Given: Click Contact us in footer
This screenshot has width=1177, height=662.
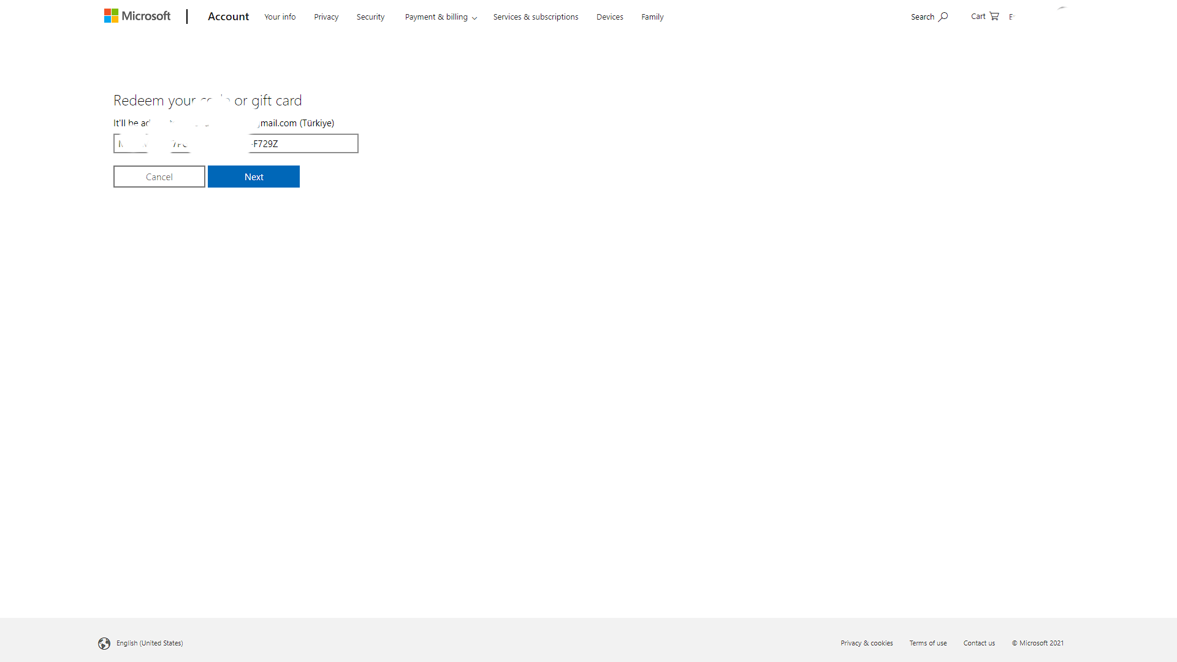Looking at the screenshot, I should [x=979, y=643].
